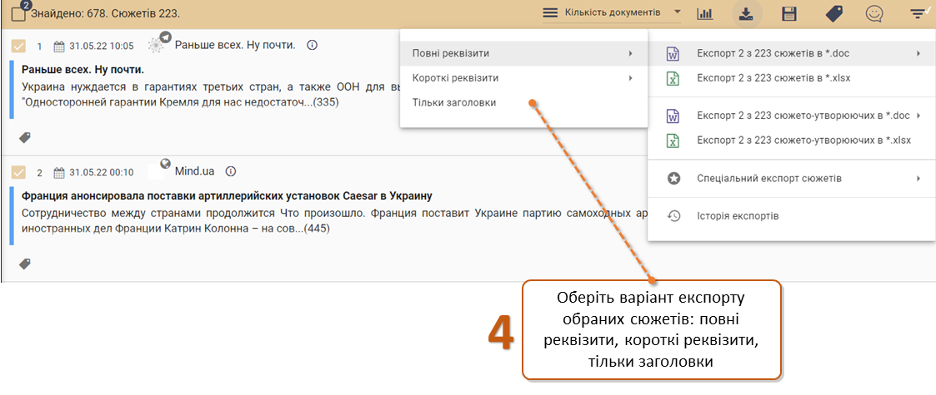Toggle select-all checkbox with badge 2
This screenshot has height=395, width=936.
(18, 13)
